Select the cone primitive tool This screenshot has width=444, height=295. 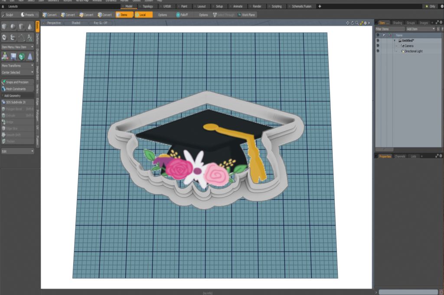click(x=30, y=27)
